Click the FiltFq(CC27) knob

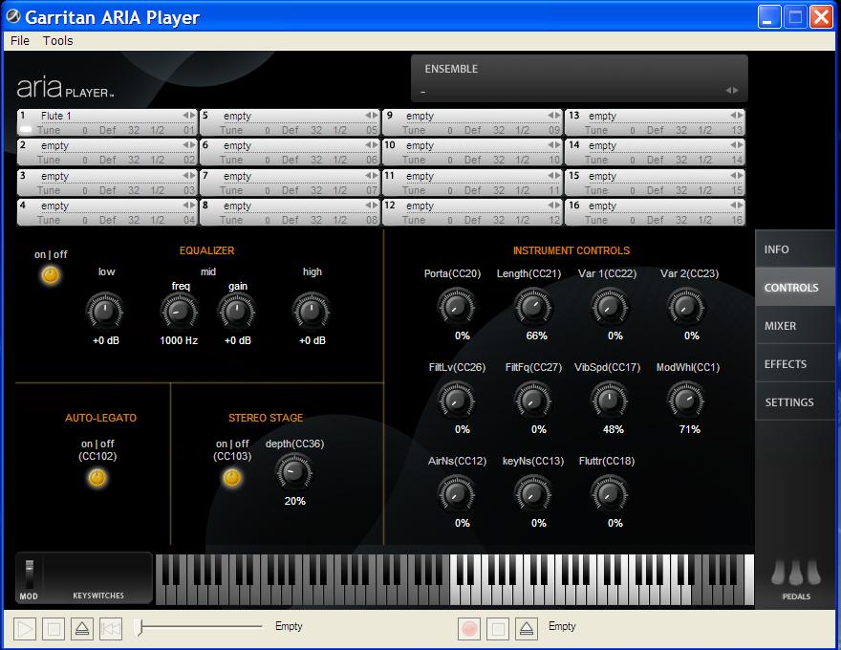tap(533, 401)
